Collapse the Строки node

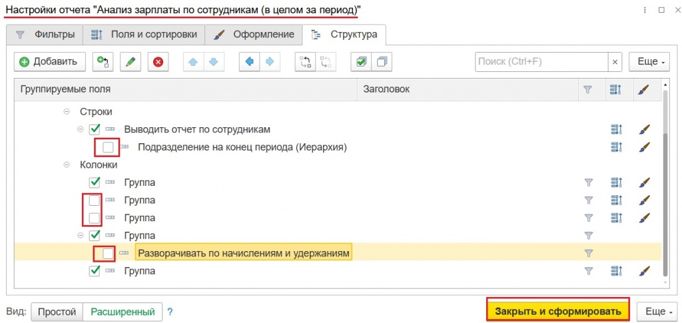point(67,112)
